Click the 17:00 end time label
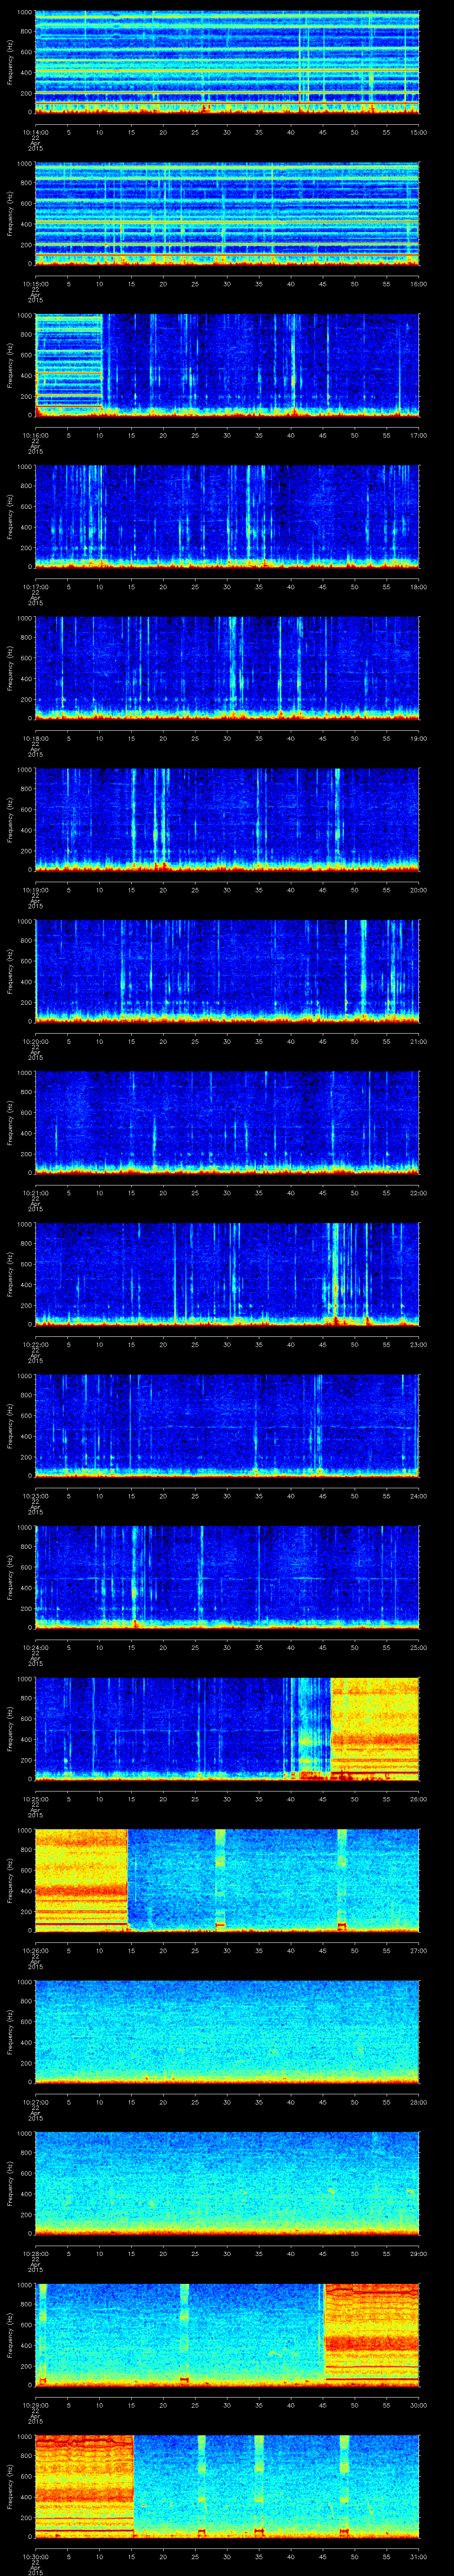This screenshot has width=454, height=2576. (417, 435)
